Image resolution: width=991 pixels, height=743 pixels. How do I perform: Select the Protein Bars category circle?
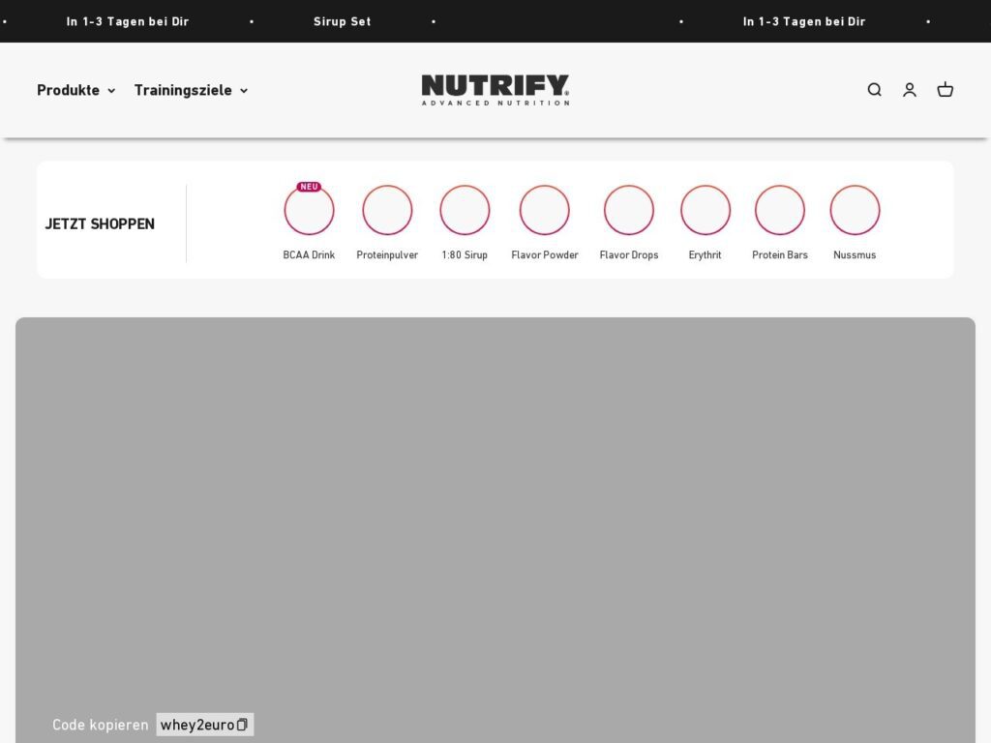pyautogui.click(x=780, y=211)
